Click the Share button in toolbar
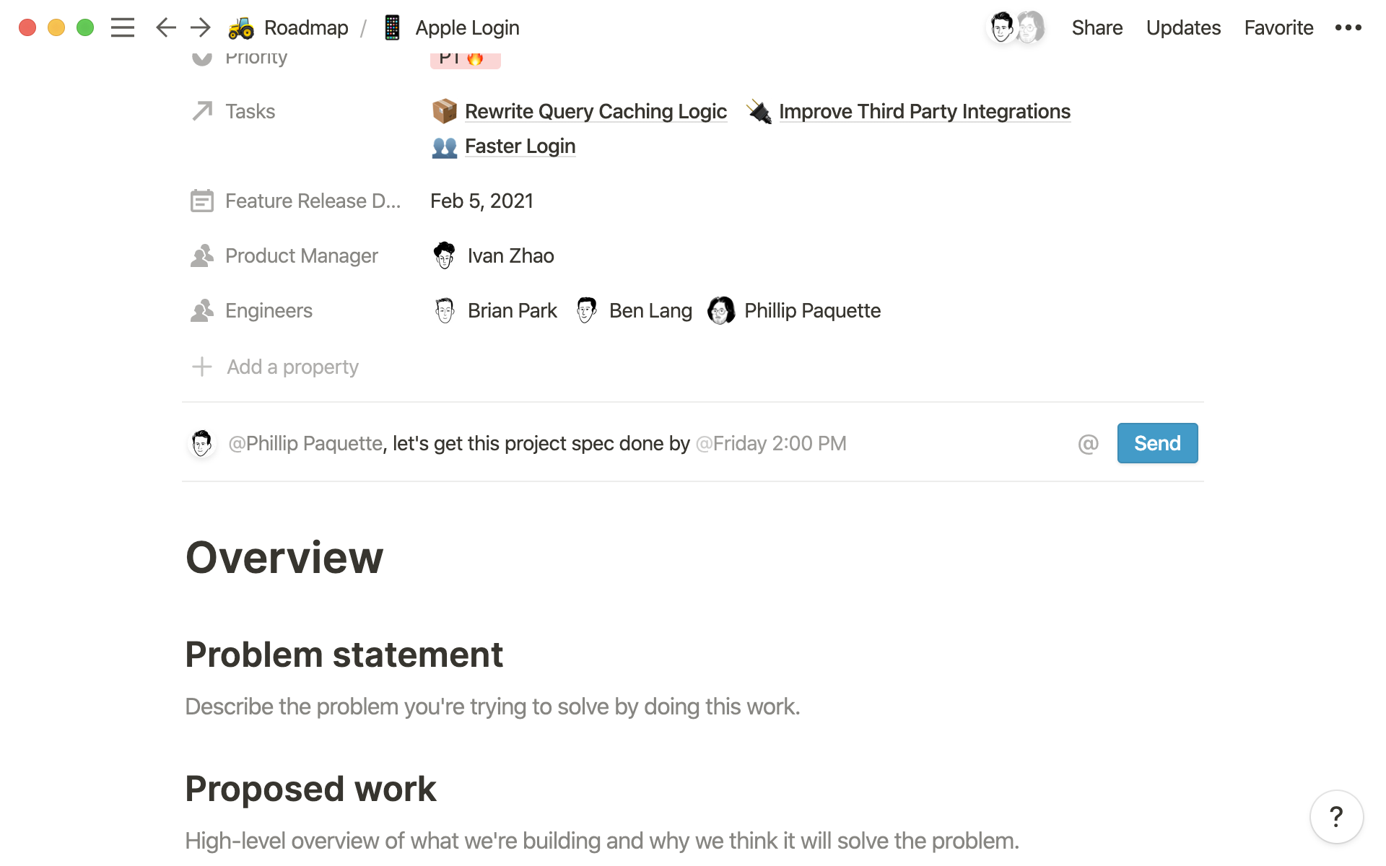This screenshot has height=866, width=1386. pyautogui.click(x=1094, y=28)
